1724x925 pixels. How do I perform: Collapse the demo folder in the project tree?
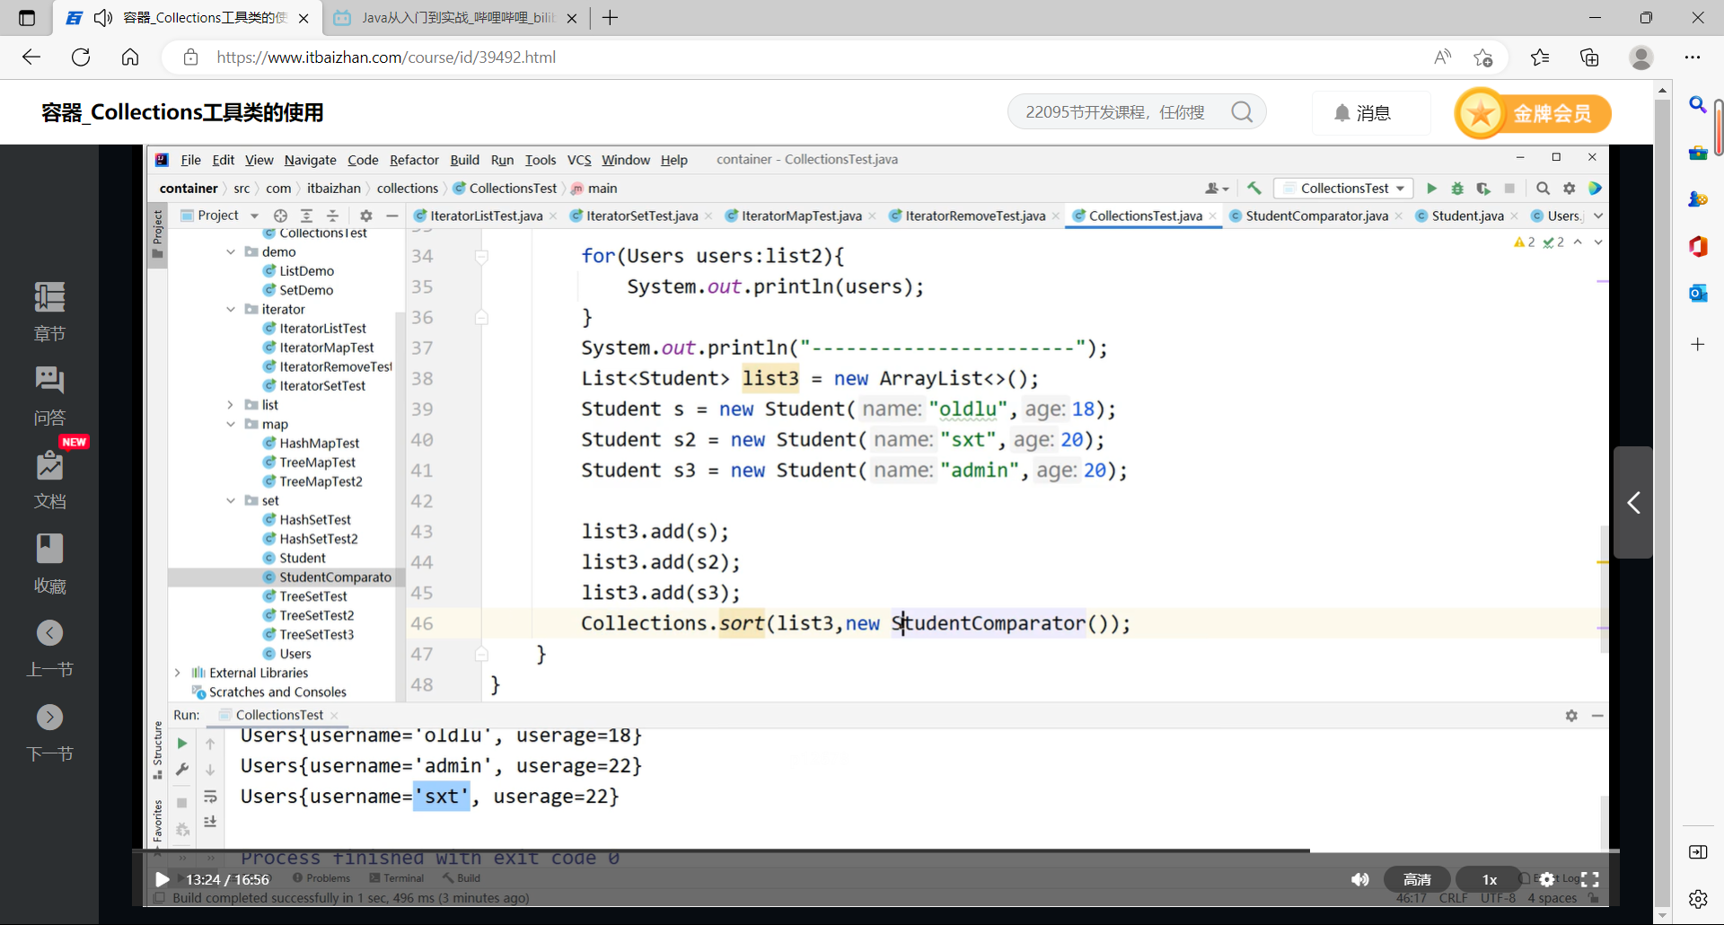pos(231,252)
